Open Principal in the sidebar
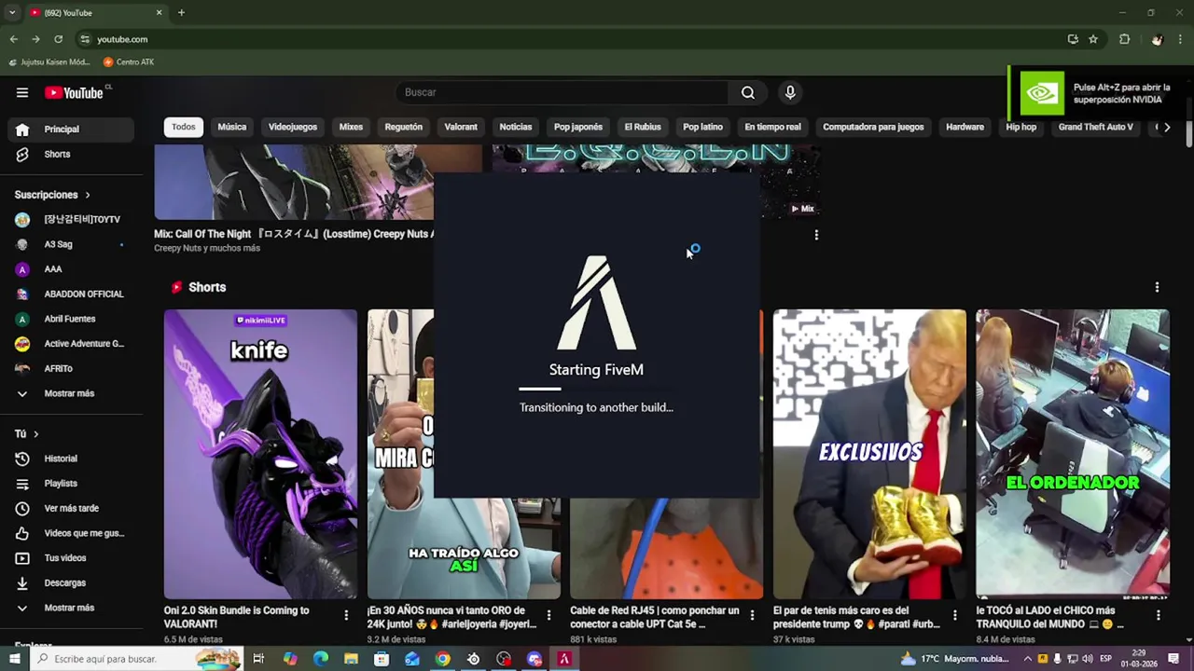Viewport: 1194px width, 671px height. (72, 130)
